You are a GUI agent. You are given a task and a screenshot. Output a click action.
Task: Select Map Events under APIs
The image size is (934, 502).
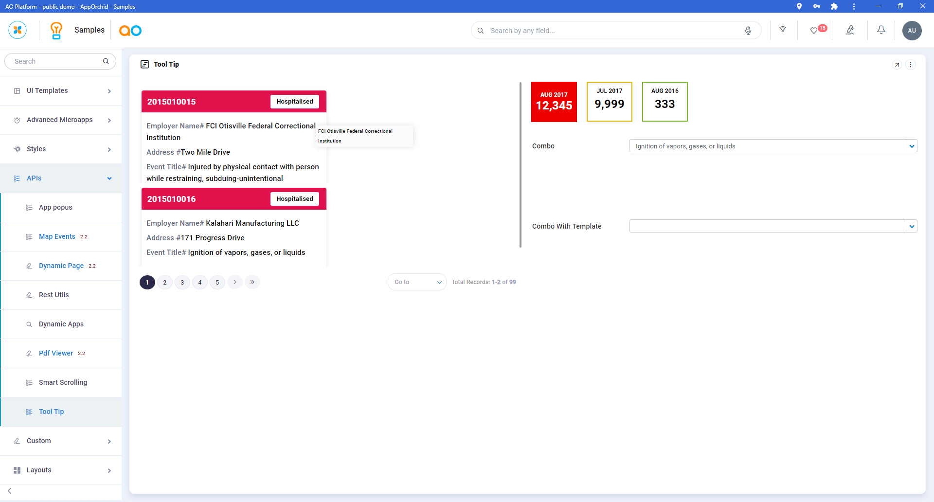point(57,237)
